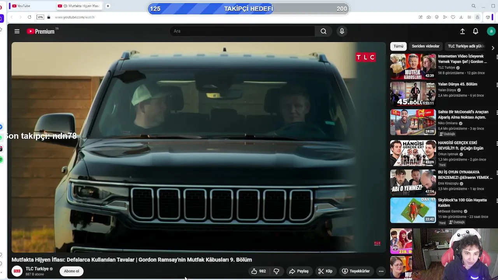Open the edit page pencil icon
Screen dimensions: 498x280
tap(420, 17)
